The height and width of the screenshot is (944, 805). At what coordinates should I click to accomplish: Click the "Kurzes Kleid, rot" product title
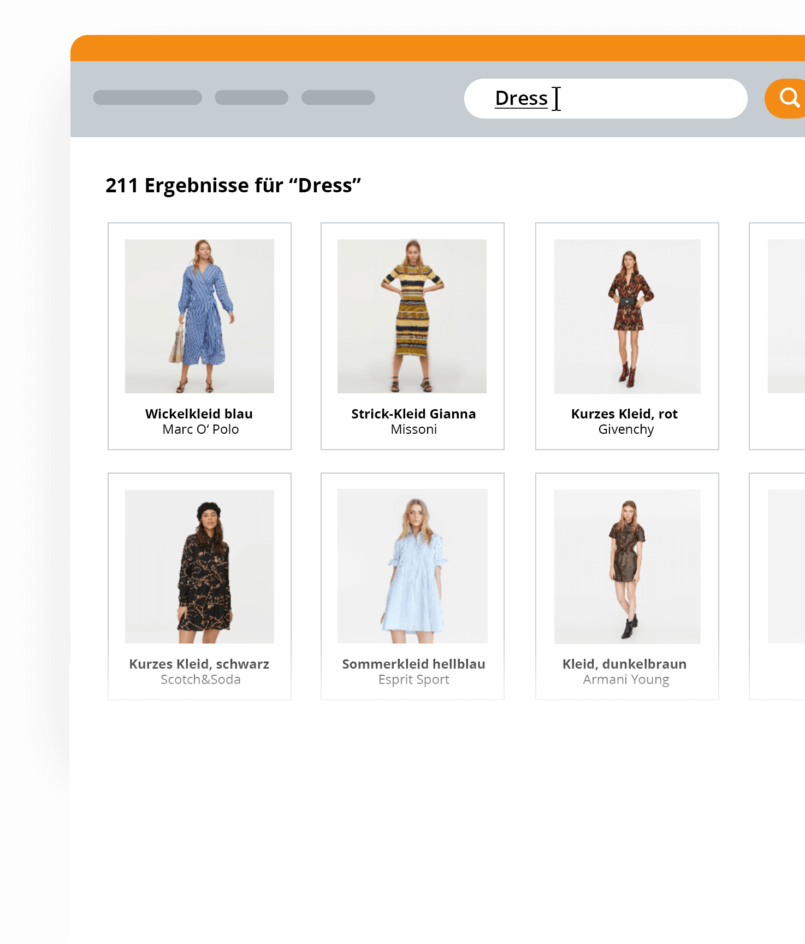[624, 414]
